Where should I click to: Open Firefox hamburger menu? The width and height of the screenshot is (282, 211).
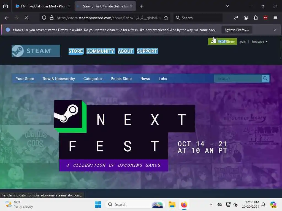tap(275, 18)
